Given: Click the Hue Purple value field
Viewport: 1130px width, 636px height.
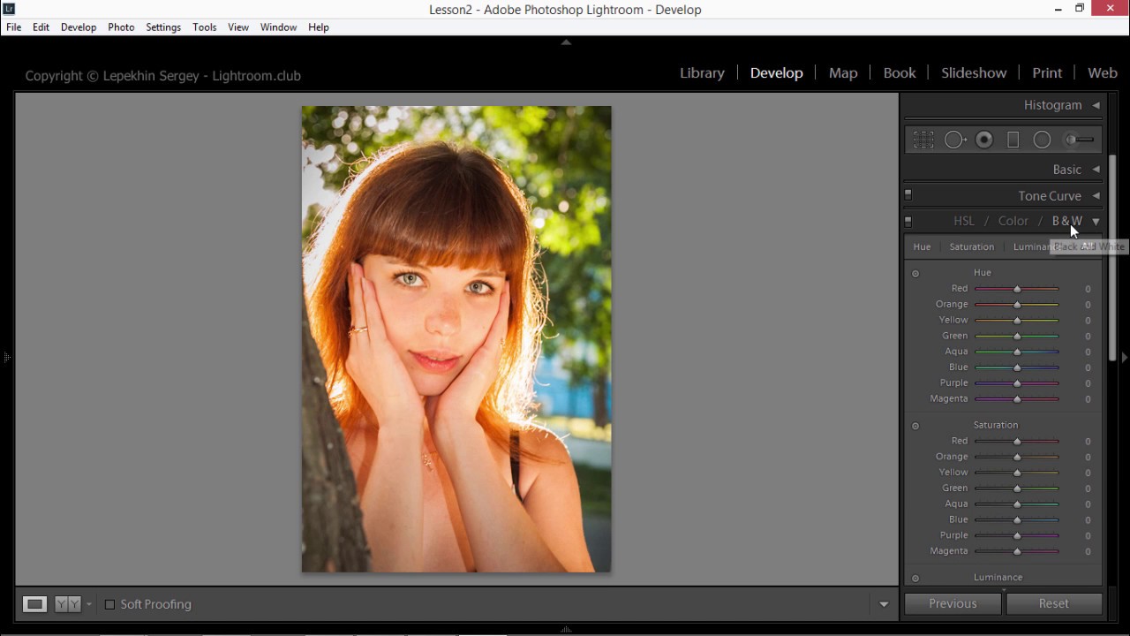Looking at the screenshot, I should pos(1088,383).
